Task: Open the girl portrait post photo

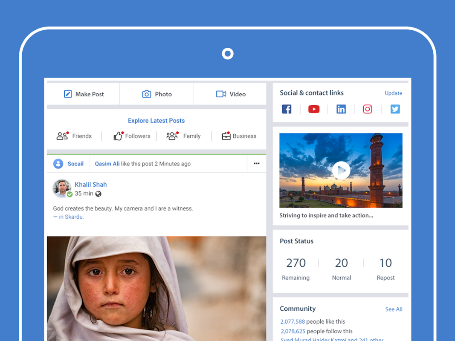Action: click(x=156, y=289)
